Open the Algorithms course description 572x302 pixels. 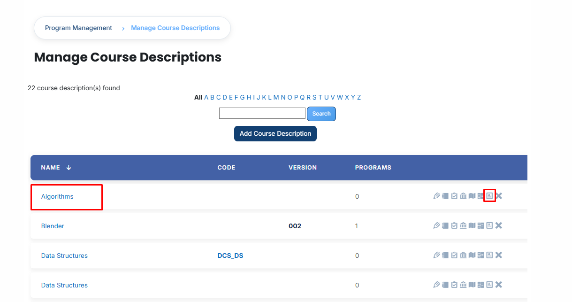[x=57, y=196]
